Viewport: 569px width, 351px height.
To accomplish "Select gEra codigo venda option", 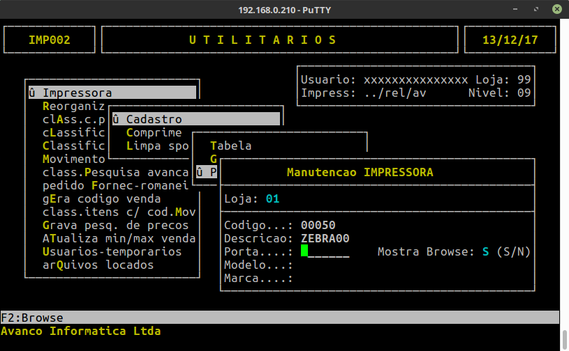I will coord(101,198).
